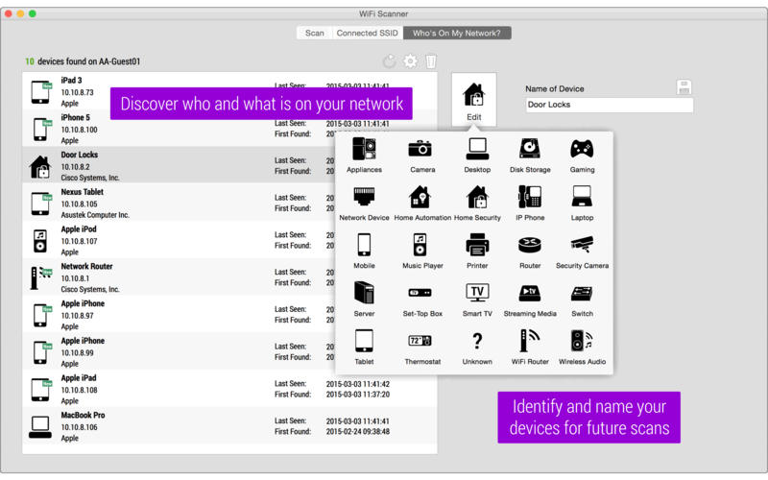Choose the Smart TV icon
768x480 pixels.
pyautogui.click(x=477, y=293)
